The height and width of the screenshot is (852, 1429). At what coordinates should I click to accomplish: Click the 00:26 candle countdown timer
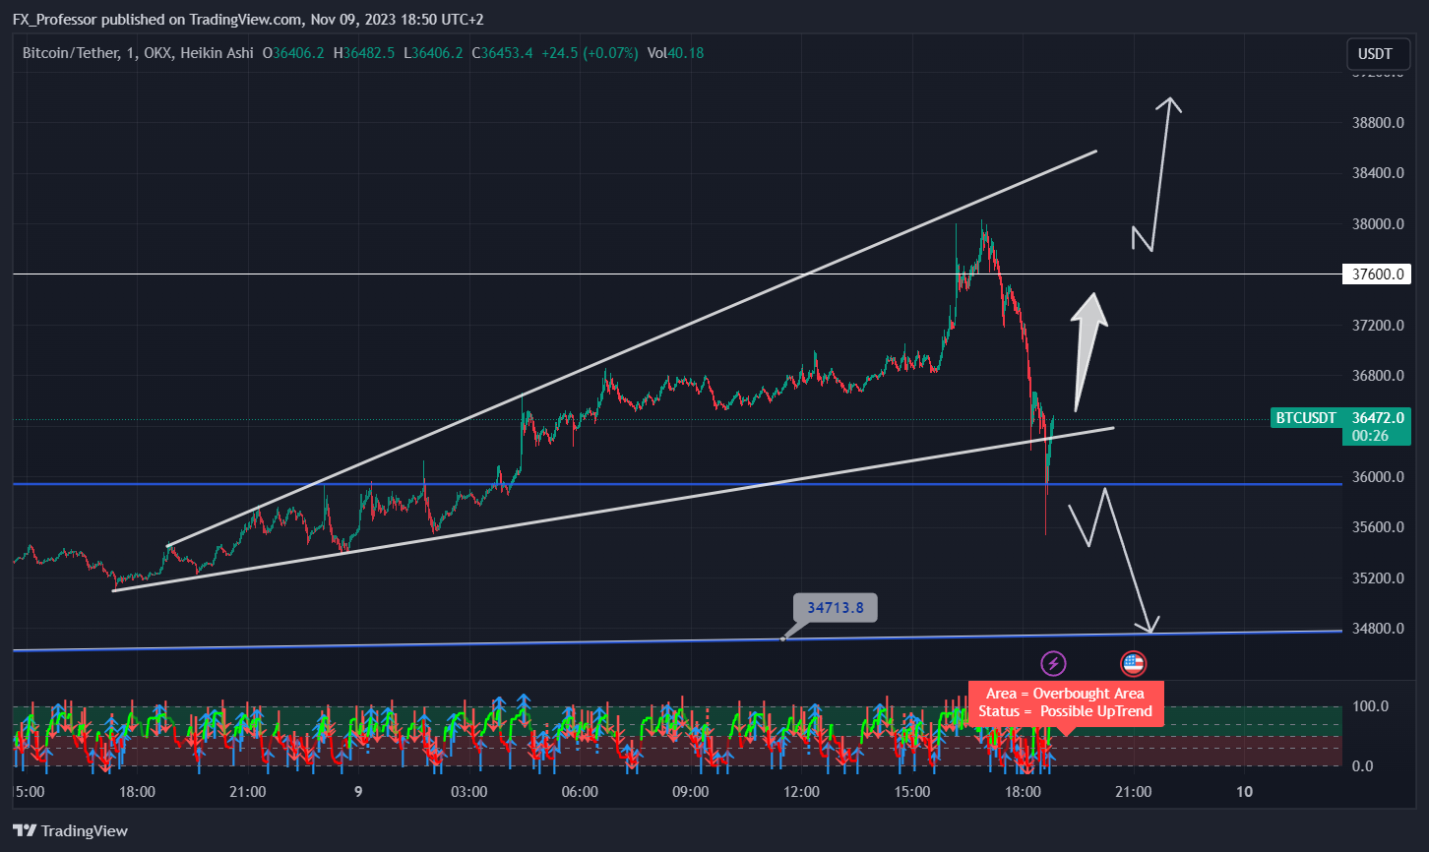pyautogui.click(x=1369, y=435)
